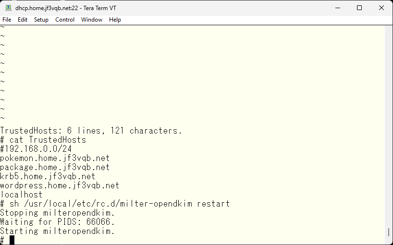Open the Window menu
This screenshot has width=393, height=245.
(x=92, y=20)
